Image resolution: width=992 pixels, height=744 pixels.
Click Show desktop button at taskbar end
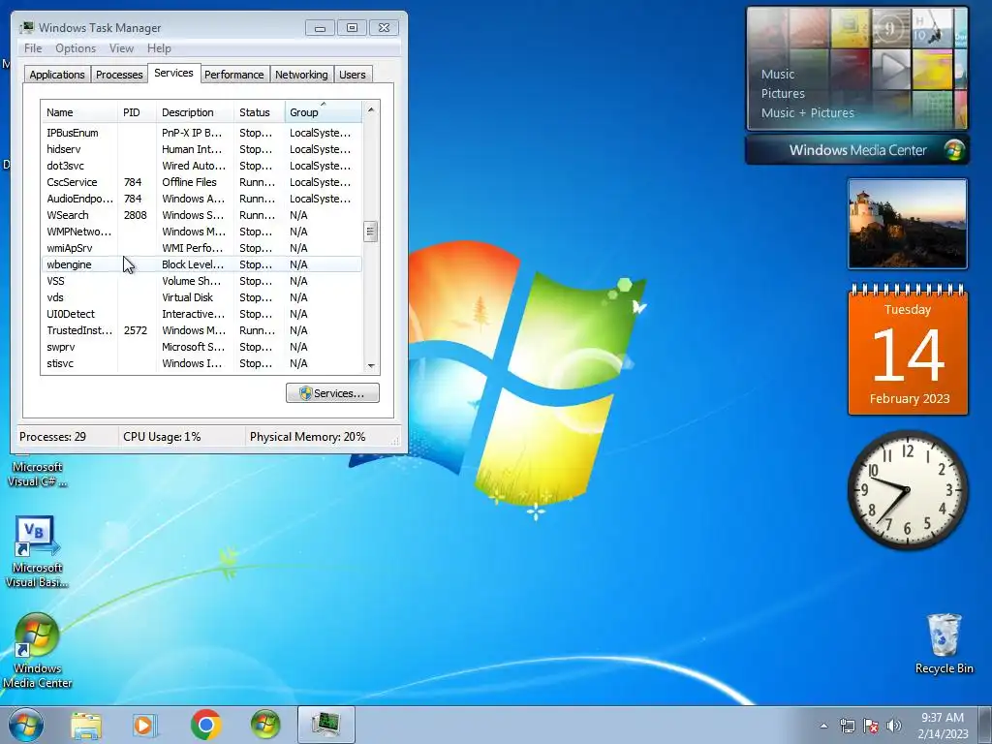pos(986,725)
